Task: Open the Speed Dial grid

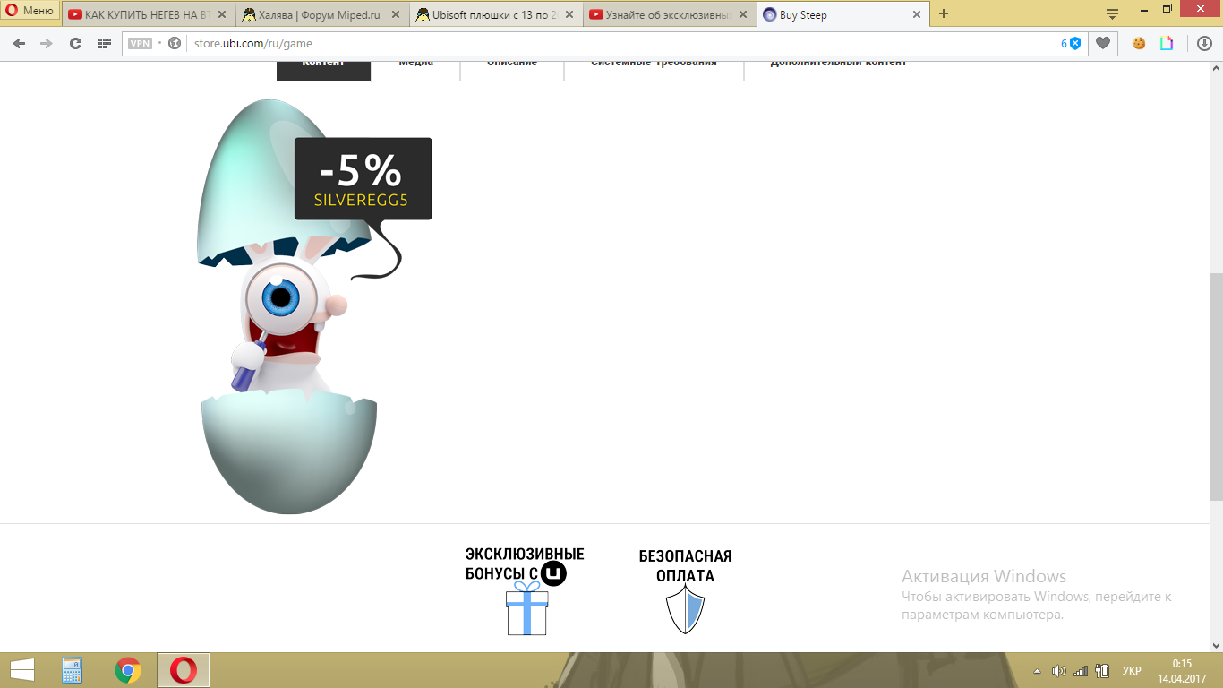Action: pyautogui.click(x=105, y=43)
